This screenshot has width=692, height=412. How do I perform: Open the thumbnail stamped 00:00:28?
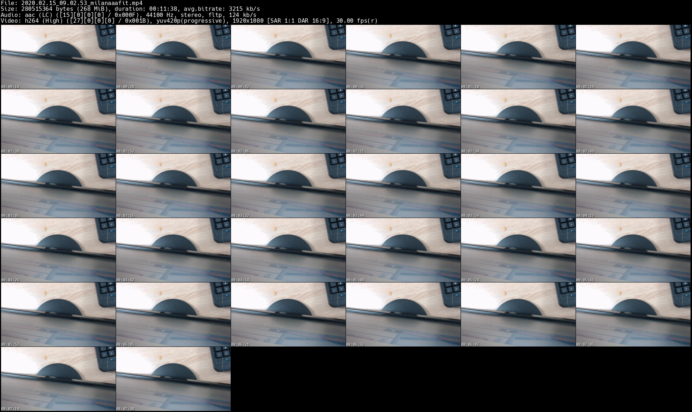(173, 57)
